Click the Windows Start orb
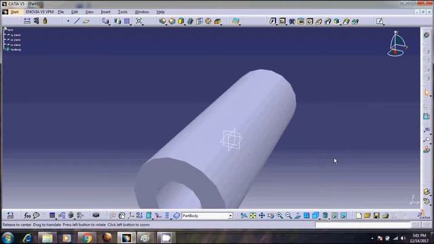434x244 pixels. 7,238
